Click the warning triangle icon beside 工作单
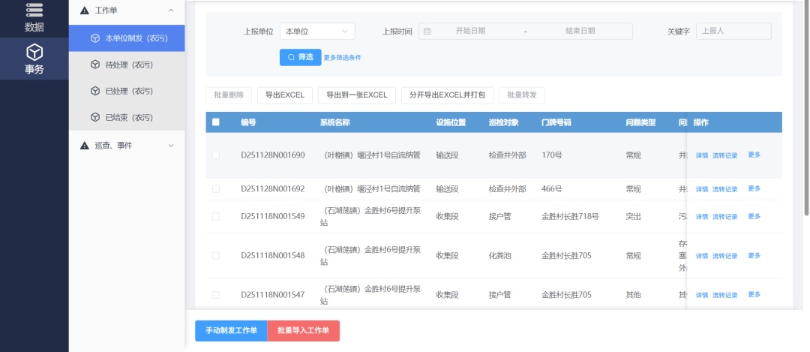The height and width of the screenshot is (352, 810). coord(84,11)
